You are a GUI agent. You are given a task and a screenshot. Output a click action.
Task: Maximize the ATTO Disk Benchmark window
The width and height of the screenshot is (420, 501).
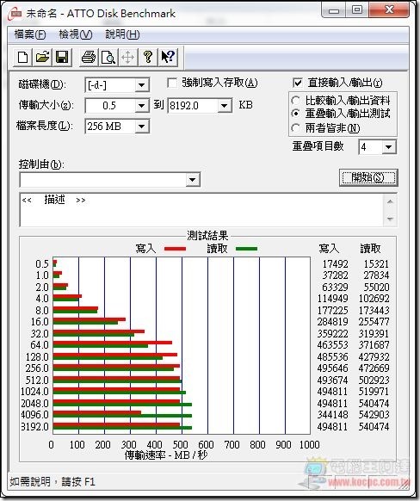(357, 10)
